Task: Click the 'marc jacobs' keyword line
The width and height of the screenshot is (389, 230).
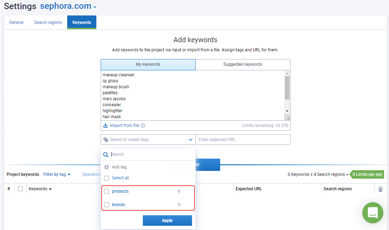Action: 114,99
